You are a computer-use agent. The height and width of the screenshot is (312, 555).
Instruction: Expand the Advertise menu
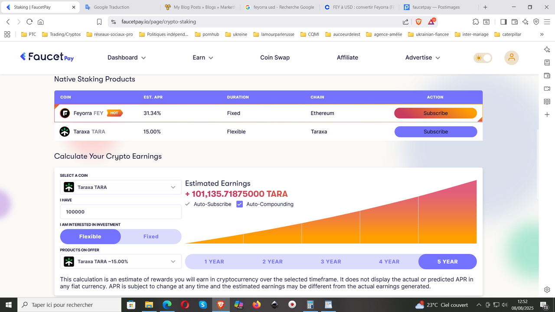(x=423, y=57)
